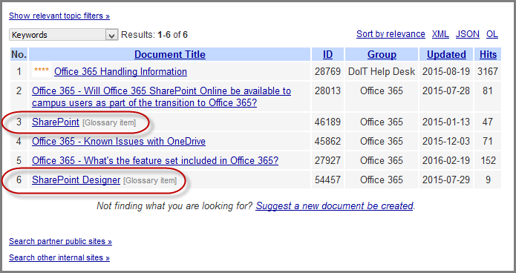Click updated date 2015-08-19
The image size is (516, 273).
(446, 72)
